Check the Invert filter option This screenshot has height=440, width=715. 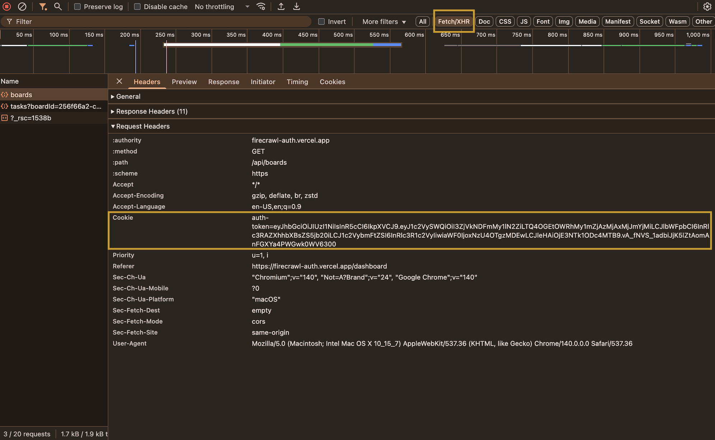pos(322,22)
